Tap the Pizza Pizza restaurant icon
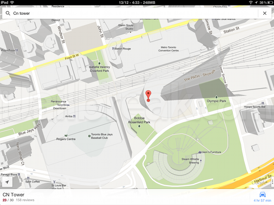This screenshot has width=274, height=205. coord(17,50)
